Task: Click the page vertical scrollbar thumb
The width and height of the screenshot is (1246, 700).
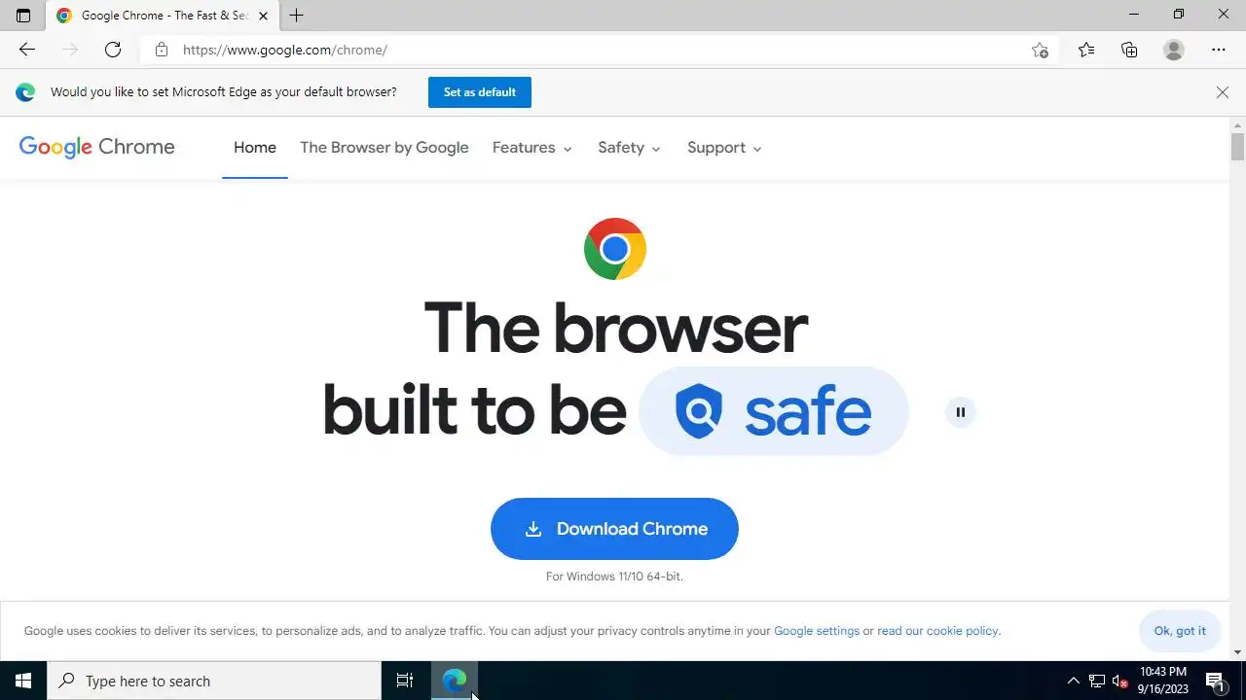Action: (x=1237, y=147)
